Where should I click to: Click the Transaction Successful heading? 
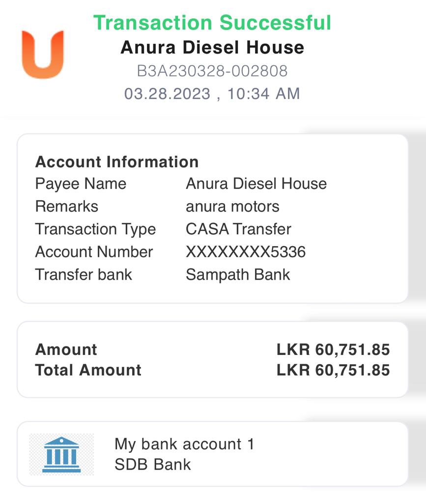(212, 23)
